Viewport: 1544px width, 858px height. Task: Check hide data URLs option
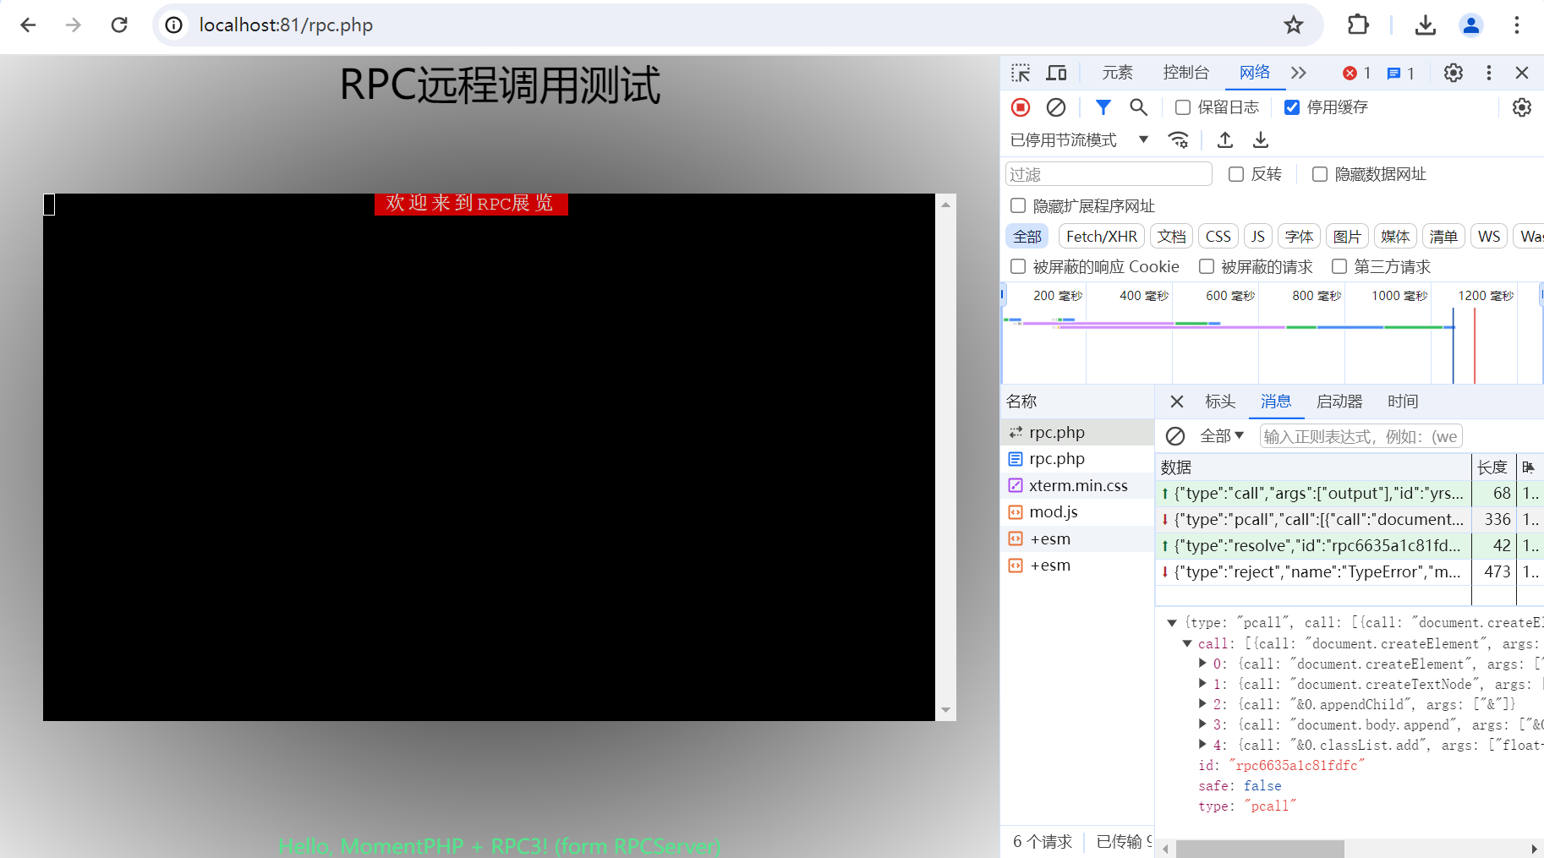pyautogui.click(x=1320, y=174)
